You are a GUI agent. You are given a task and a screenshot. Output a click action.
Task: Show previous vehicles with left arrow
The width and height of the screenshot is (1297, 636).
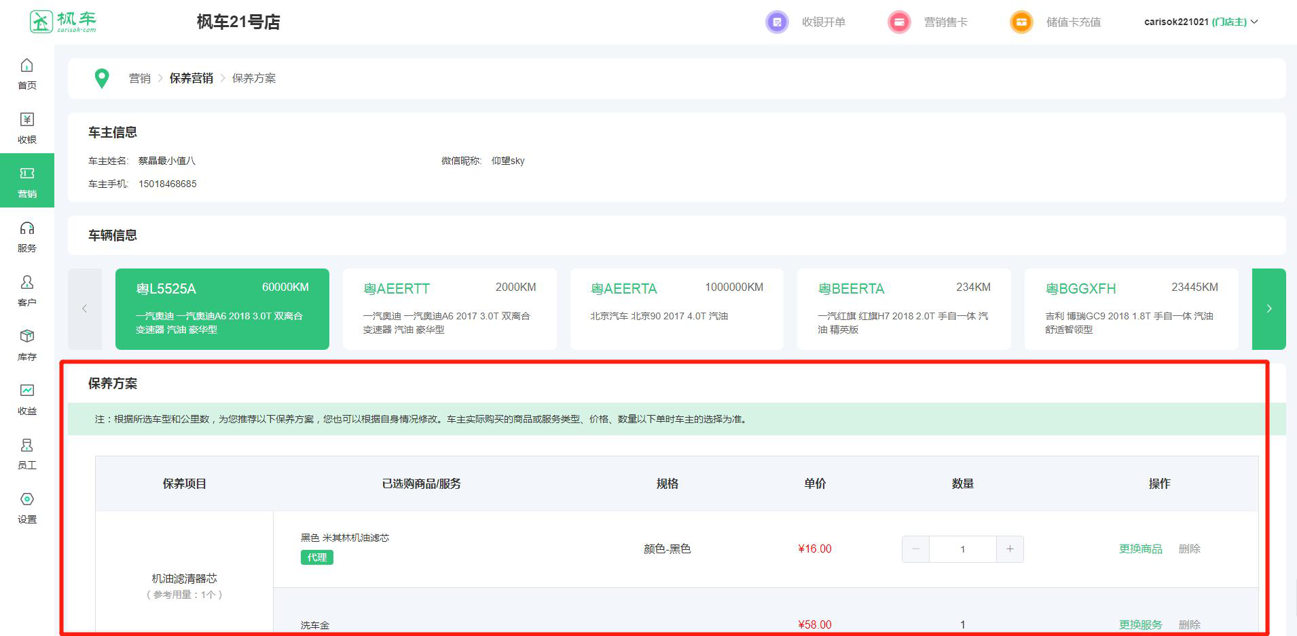coord(85,309)
